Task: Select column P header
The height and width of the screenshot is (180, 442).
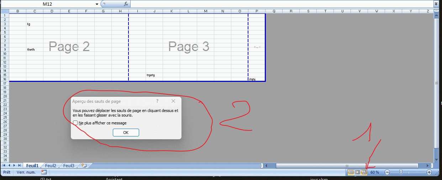Action: 257,11
